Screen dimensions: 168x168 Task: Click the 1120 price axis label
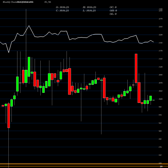pyautogui.click(x=161, y=67)
